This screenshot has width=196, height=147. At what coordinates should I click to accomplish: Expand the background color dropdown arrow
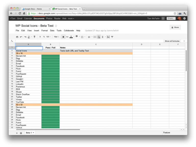[79, 37]
